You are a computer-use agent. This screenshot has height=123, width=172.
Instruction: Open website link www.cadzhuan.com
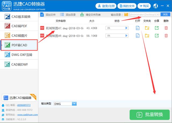tap(27, 115)
